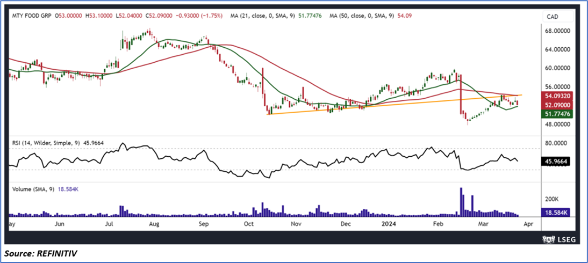
Task: Click the Jul label on time axis
Action: [109, 224]
